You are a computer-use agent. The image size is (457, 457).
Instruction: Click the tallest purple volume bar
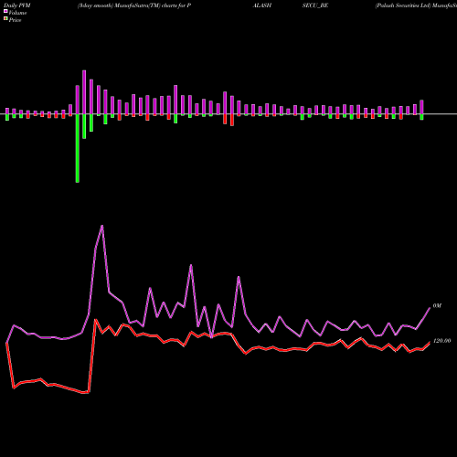click(84, 92)
